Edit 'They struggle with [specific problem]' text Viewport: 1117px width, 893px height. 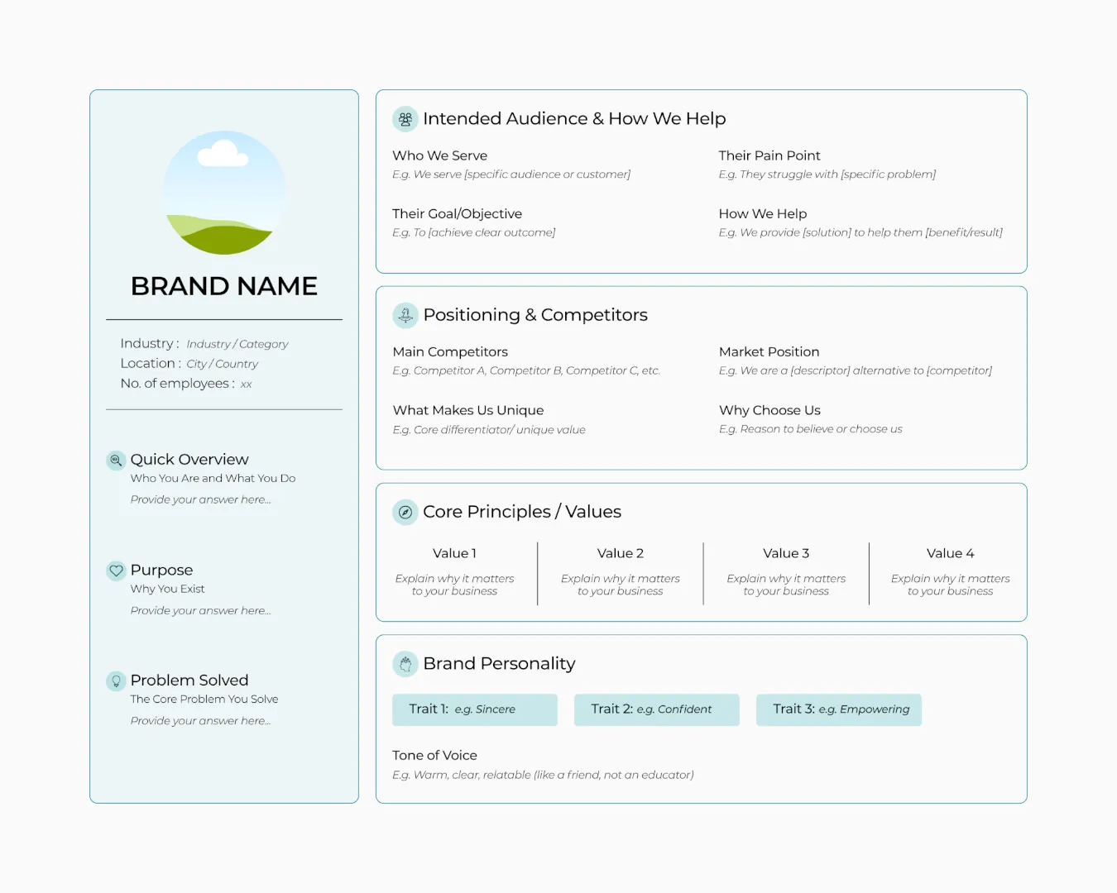click(827, 174)
